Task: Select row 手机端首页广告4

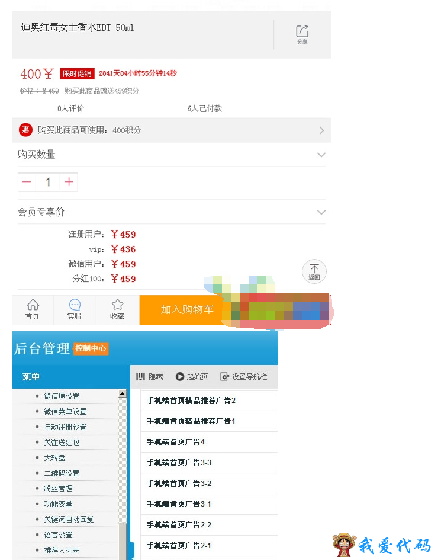Action: pos(209,442)
